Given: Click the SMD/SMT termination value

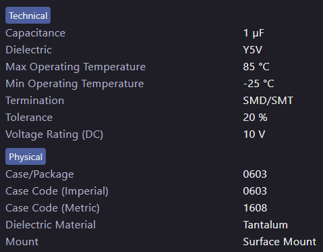Looking at the screenshot, I should coord(268,101).
